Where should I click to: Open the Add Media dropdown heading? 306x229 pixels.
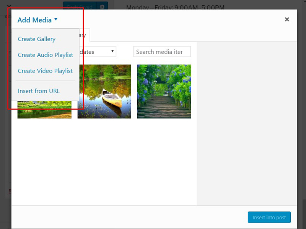point(37,20)
